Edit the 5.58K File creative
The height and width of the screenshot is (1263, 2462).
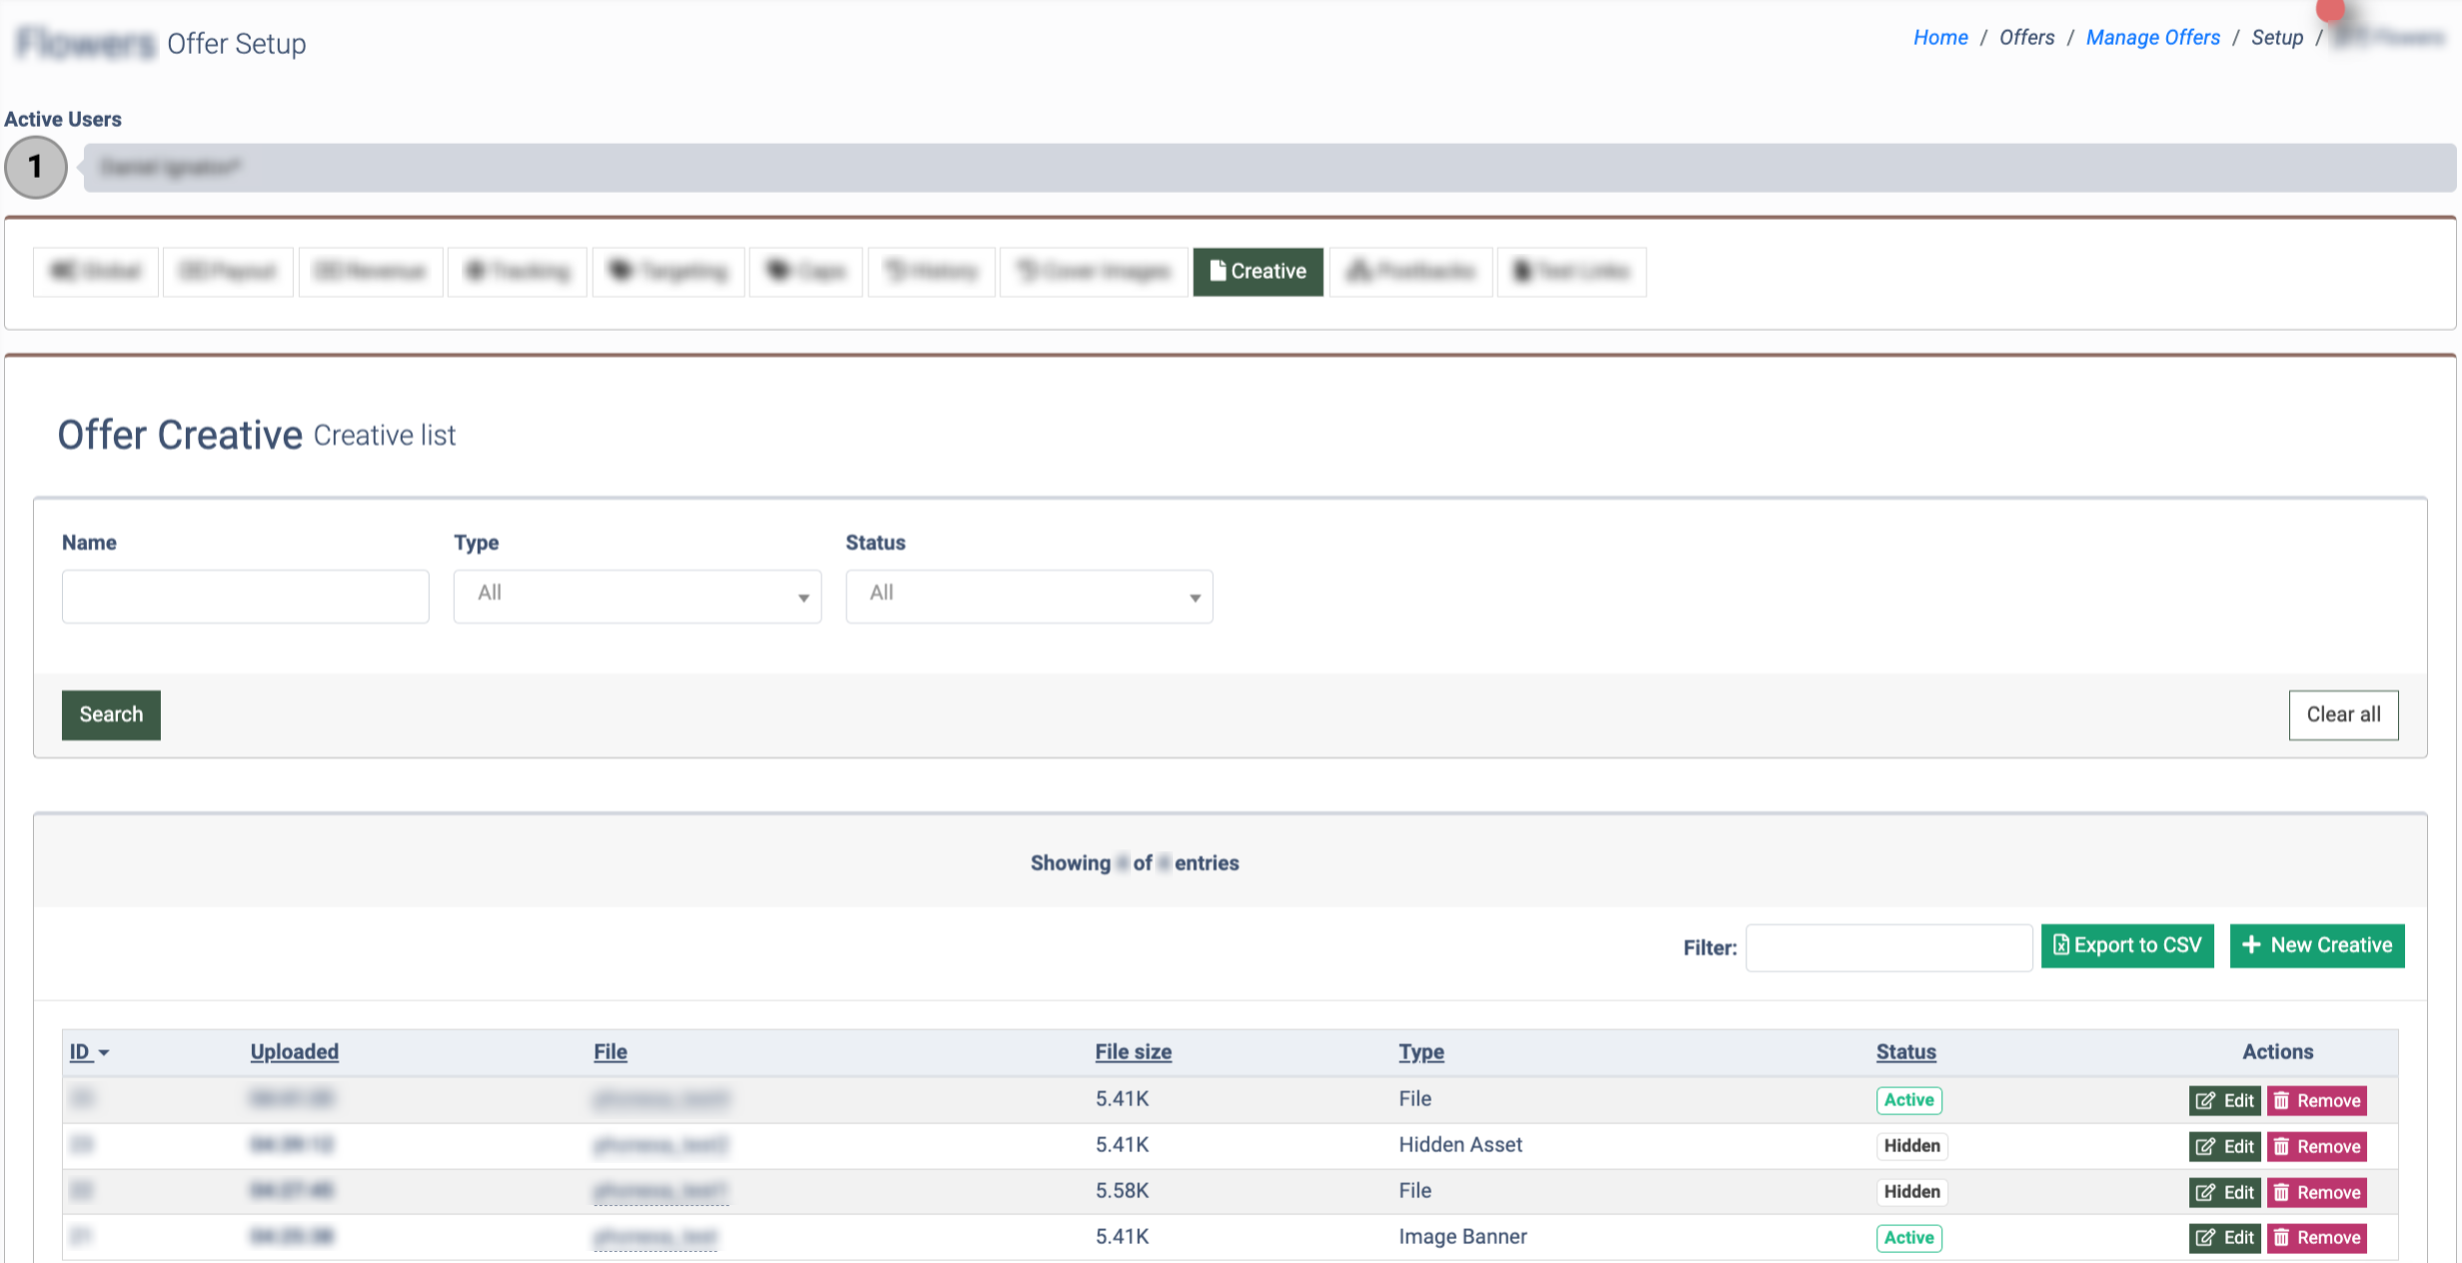[2224, 1192]
